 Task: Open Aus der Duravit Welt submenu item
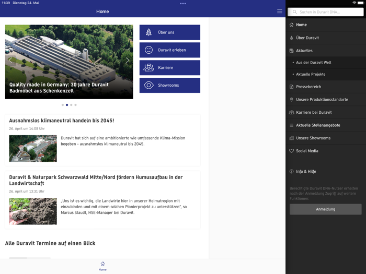[326, 63]
